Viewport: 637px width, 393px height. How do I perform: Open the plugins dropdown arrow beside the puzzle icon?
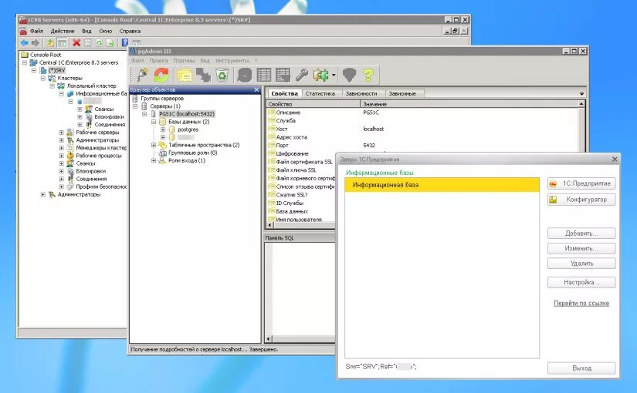[x=334, y=75]
